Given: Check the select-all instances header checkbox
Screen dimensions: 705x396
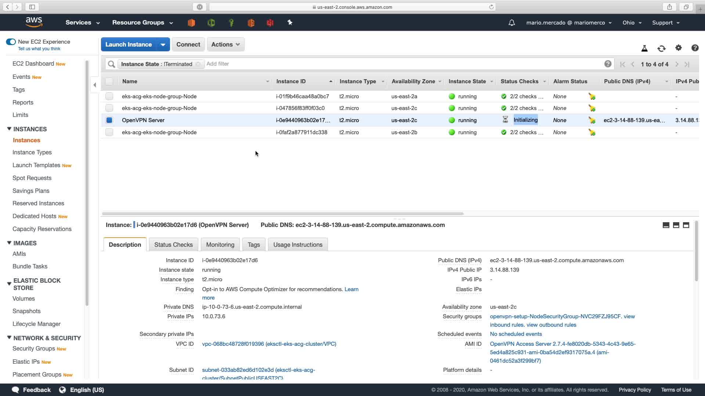Looking at the screenshot, I should click(x=109, y=81).
